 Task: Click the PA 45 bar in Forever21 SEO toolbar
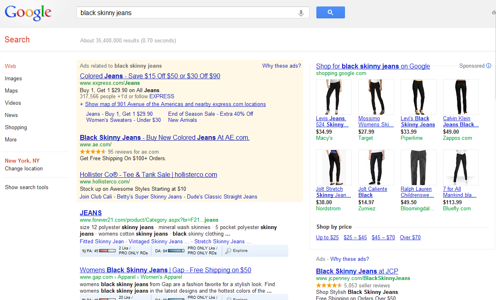click(107, 251)
